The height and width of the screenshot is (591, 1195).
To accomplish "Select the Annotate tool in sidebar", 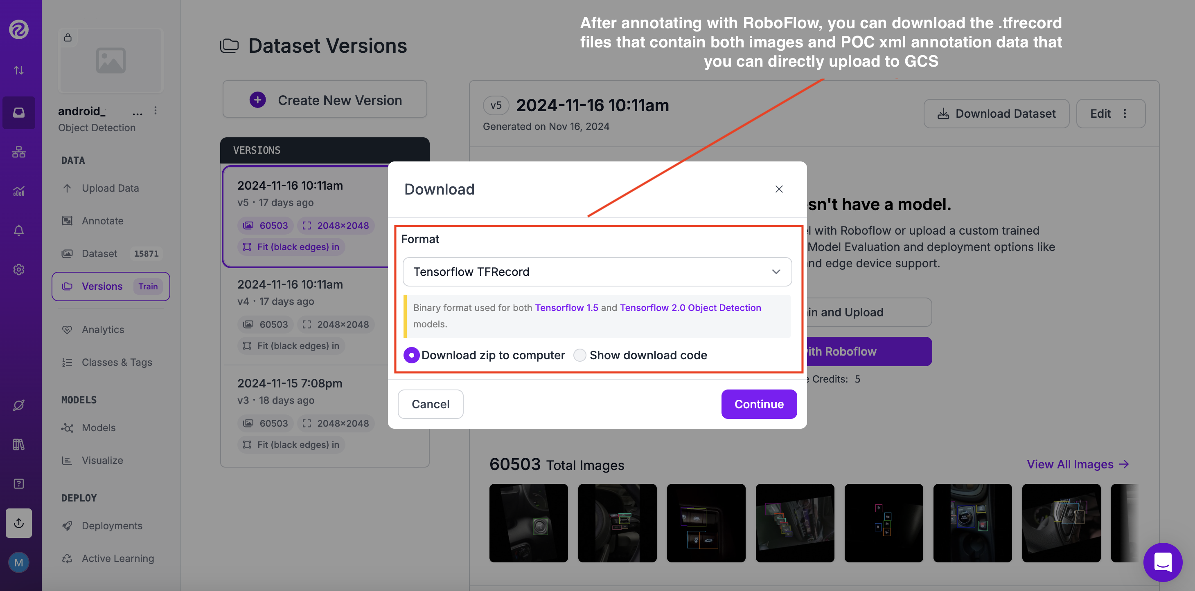I will pos(102,220).
